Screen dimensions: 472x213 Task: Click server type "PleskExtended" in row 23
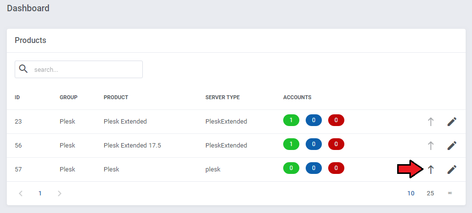(226, 122)
